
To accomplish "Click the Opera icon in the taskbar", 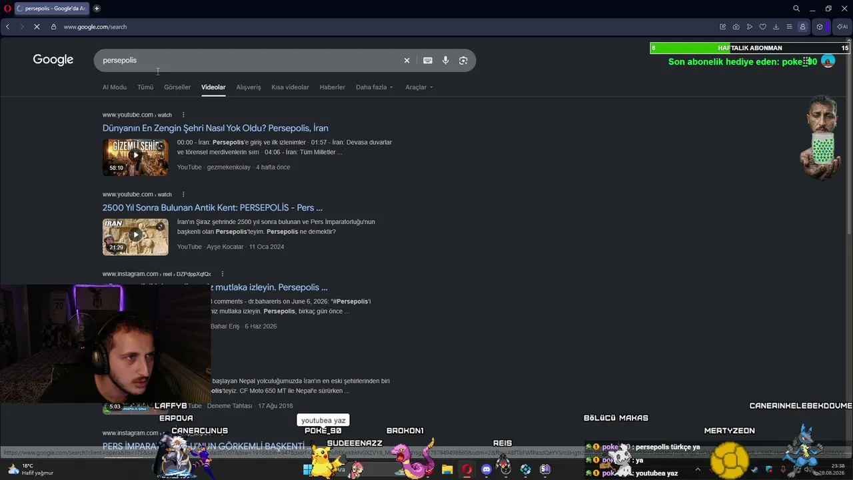I will click(x=467, y=469).
